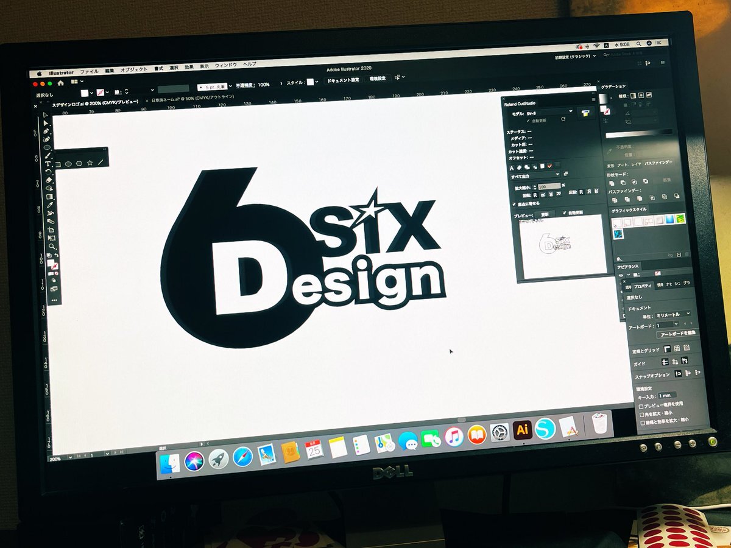Screen dimensions: 731x548
Task: Click the refresh icon in Roland CutStudio
Action: click(x=563, y=119)
